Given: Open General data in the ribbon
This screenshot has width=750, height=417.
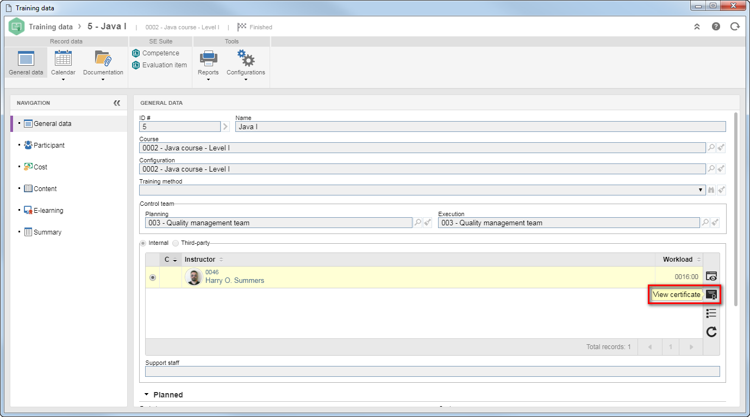Looking at the screenshot, I should tap(26, 62).
